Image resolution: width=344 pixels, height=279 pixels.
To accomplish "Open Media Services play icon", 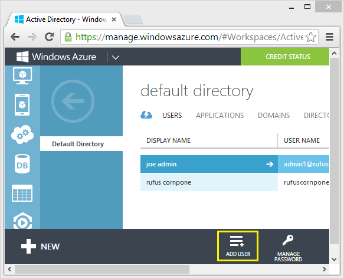I will coord(22,221).
